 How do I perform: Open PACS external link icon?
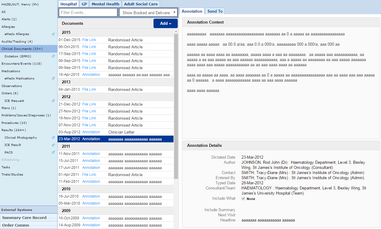(x=53, y=153)
